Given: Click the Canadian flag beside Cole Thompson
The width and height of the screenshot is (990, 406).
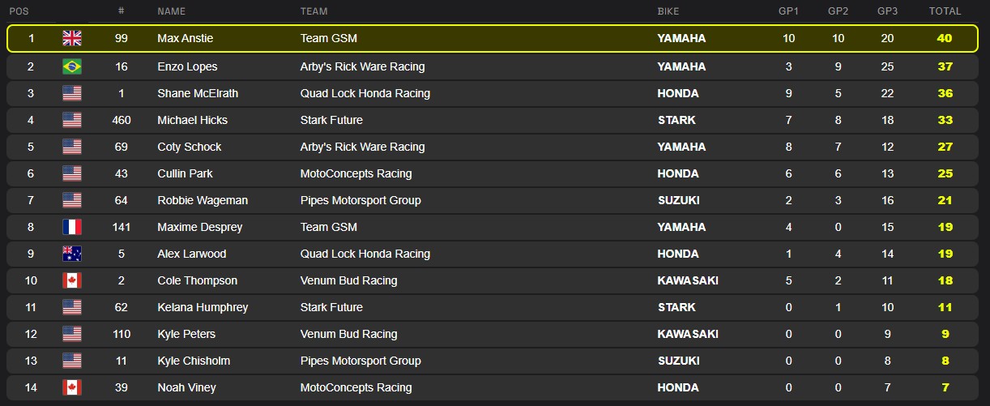Looking at the screenshot, I should 72,280.
